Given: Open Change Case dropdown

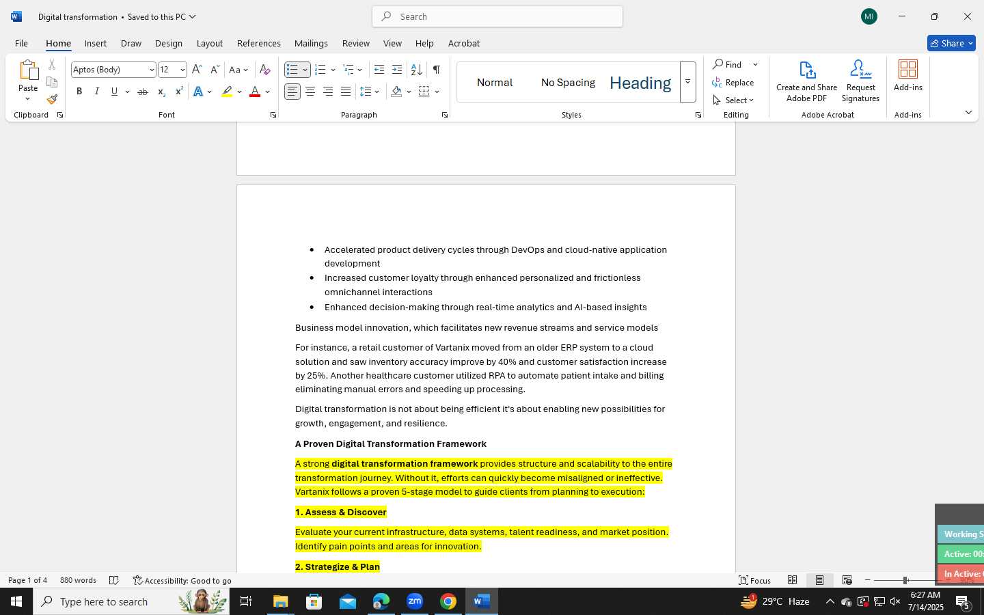Looking at the screenshot, I should point(238,70).
